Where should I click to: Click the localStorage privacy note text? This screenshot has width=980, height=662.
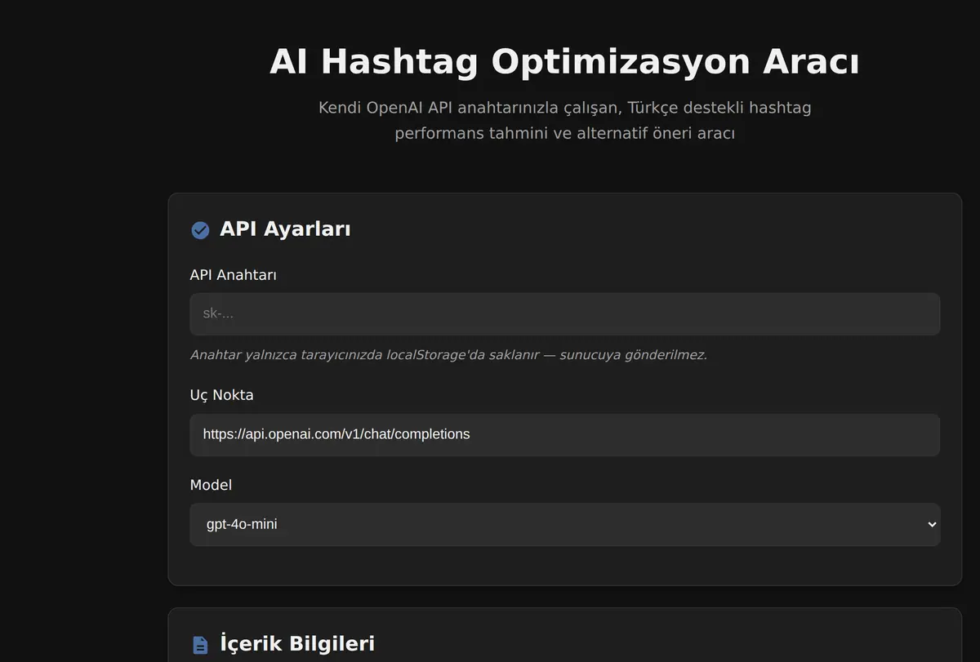448,355
